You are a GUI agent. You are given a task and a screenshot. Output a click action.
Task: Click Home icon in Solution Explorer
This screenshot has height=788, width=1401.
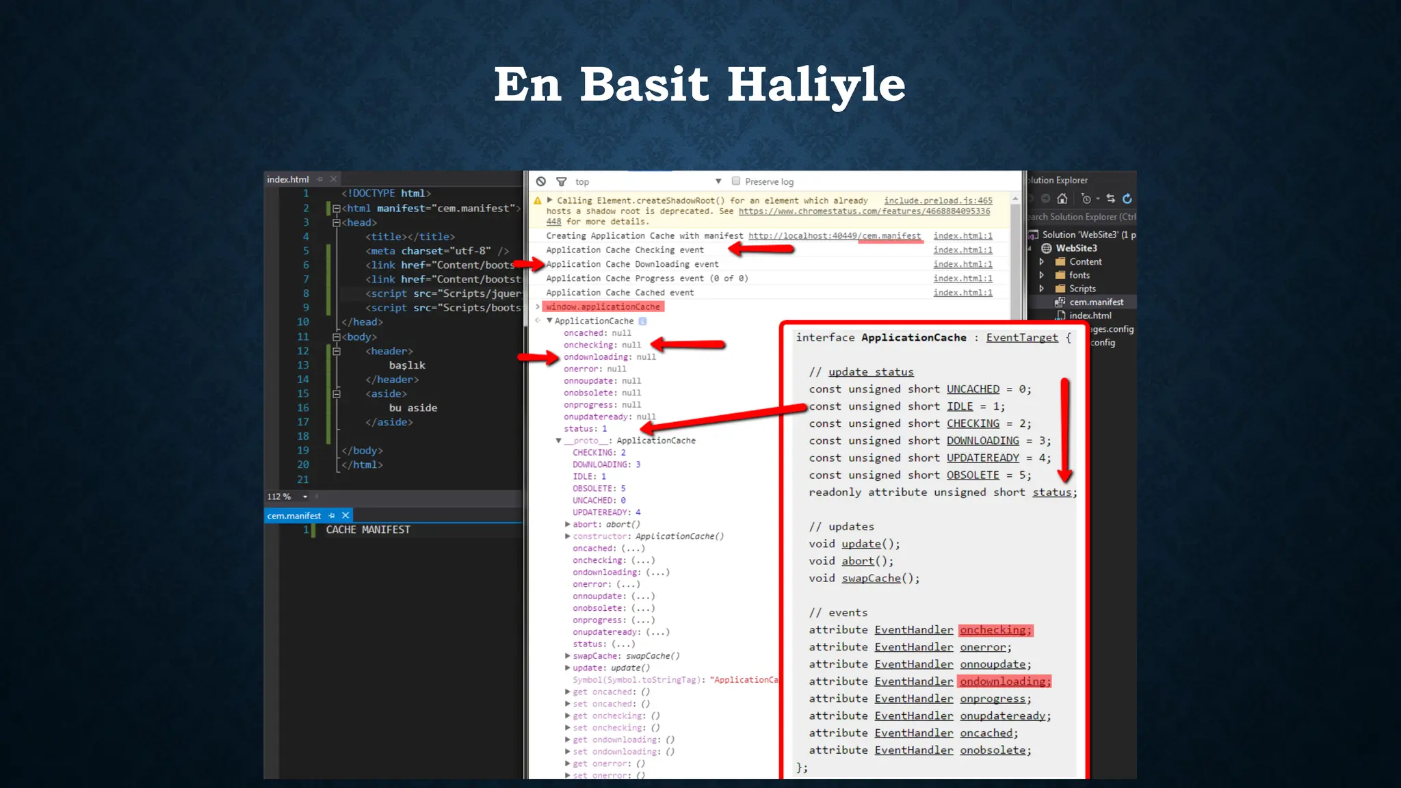click(x=1062, y=198)
